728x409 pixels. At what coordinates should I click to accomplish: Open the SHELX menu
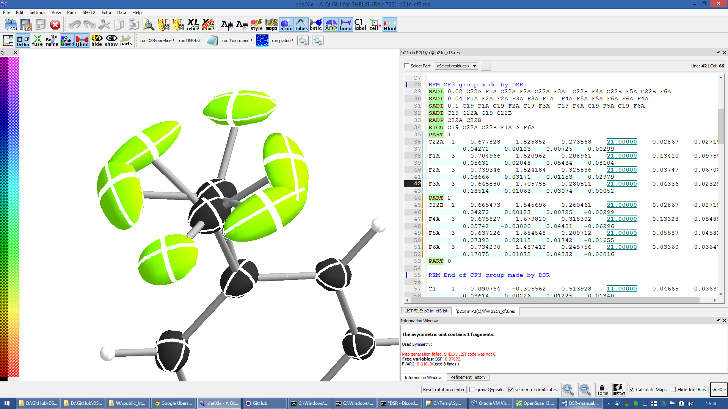[x=89, y=12]
